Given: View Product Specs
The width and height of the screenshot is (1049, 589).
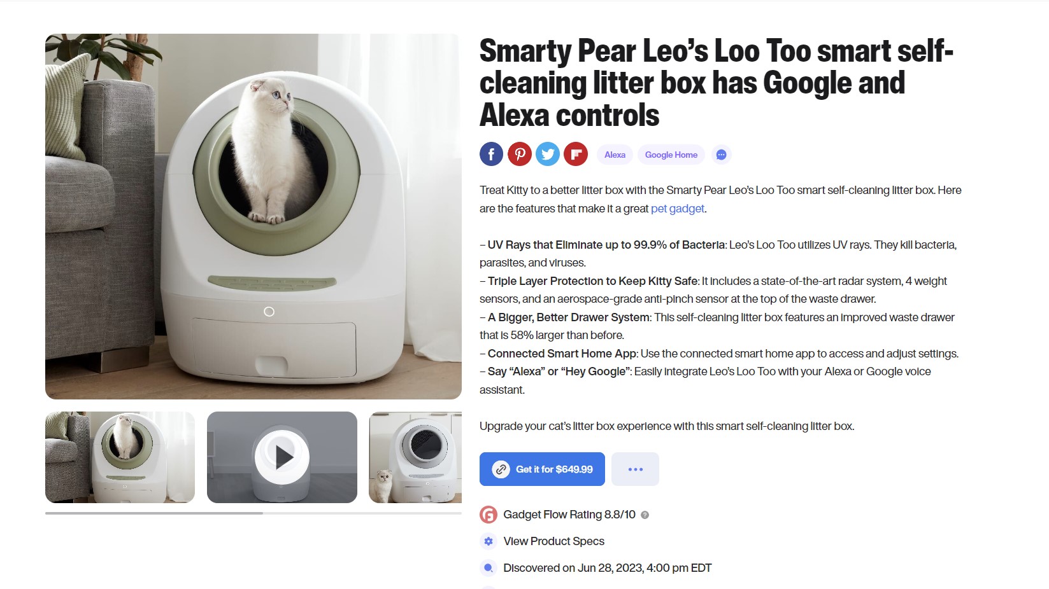Looking at the screenshot, I should pos(554,541).
